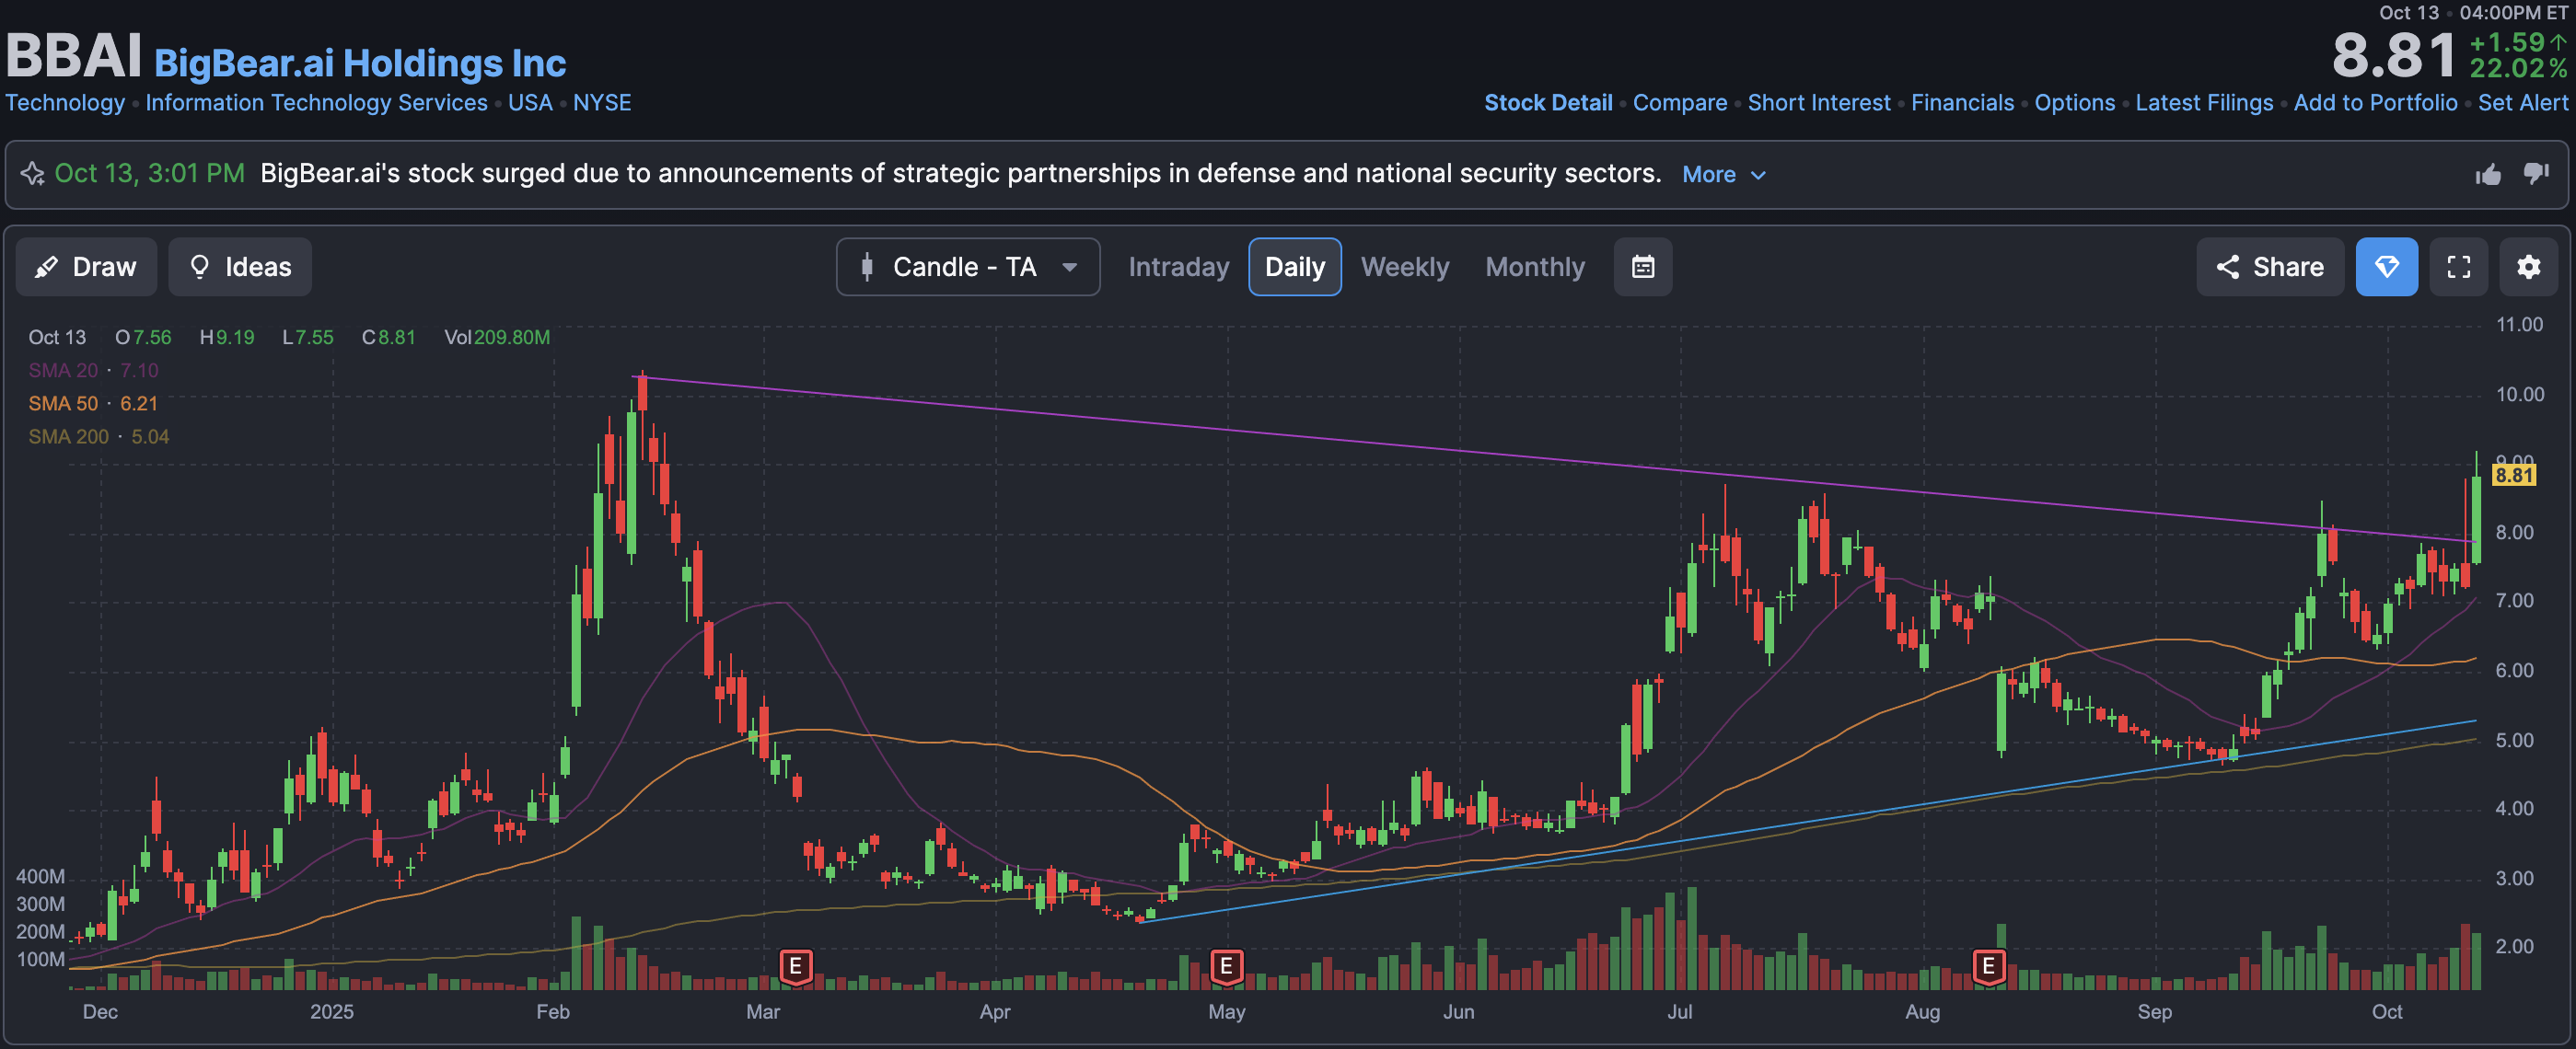Open the chart settings gear icon
Screen dimensions: 2576x1049
(x=2528, y=267)
